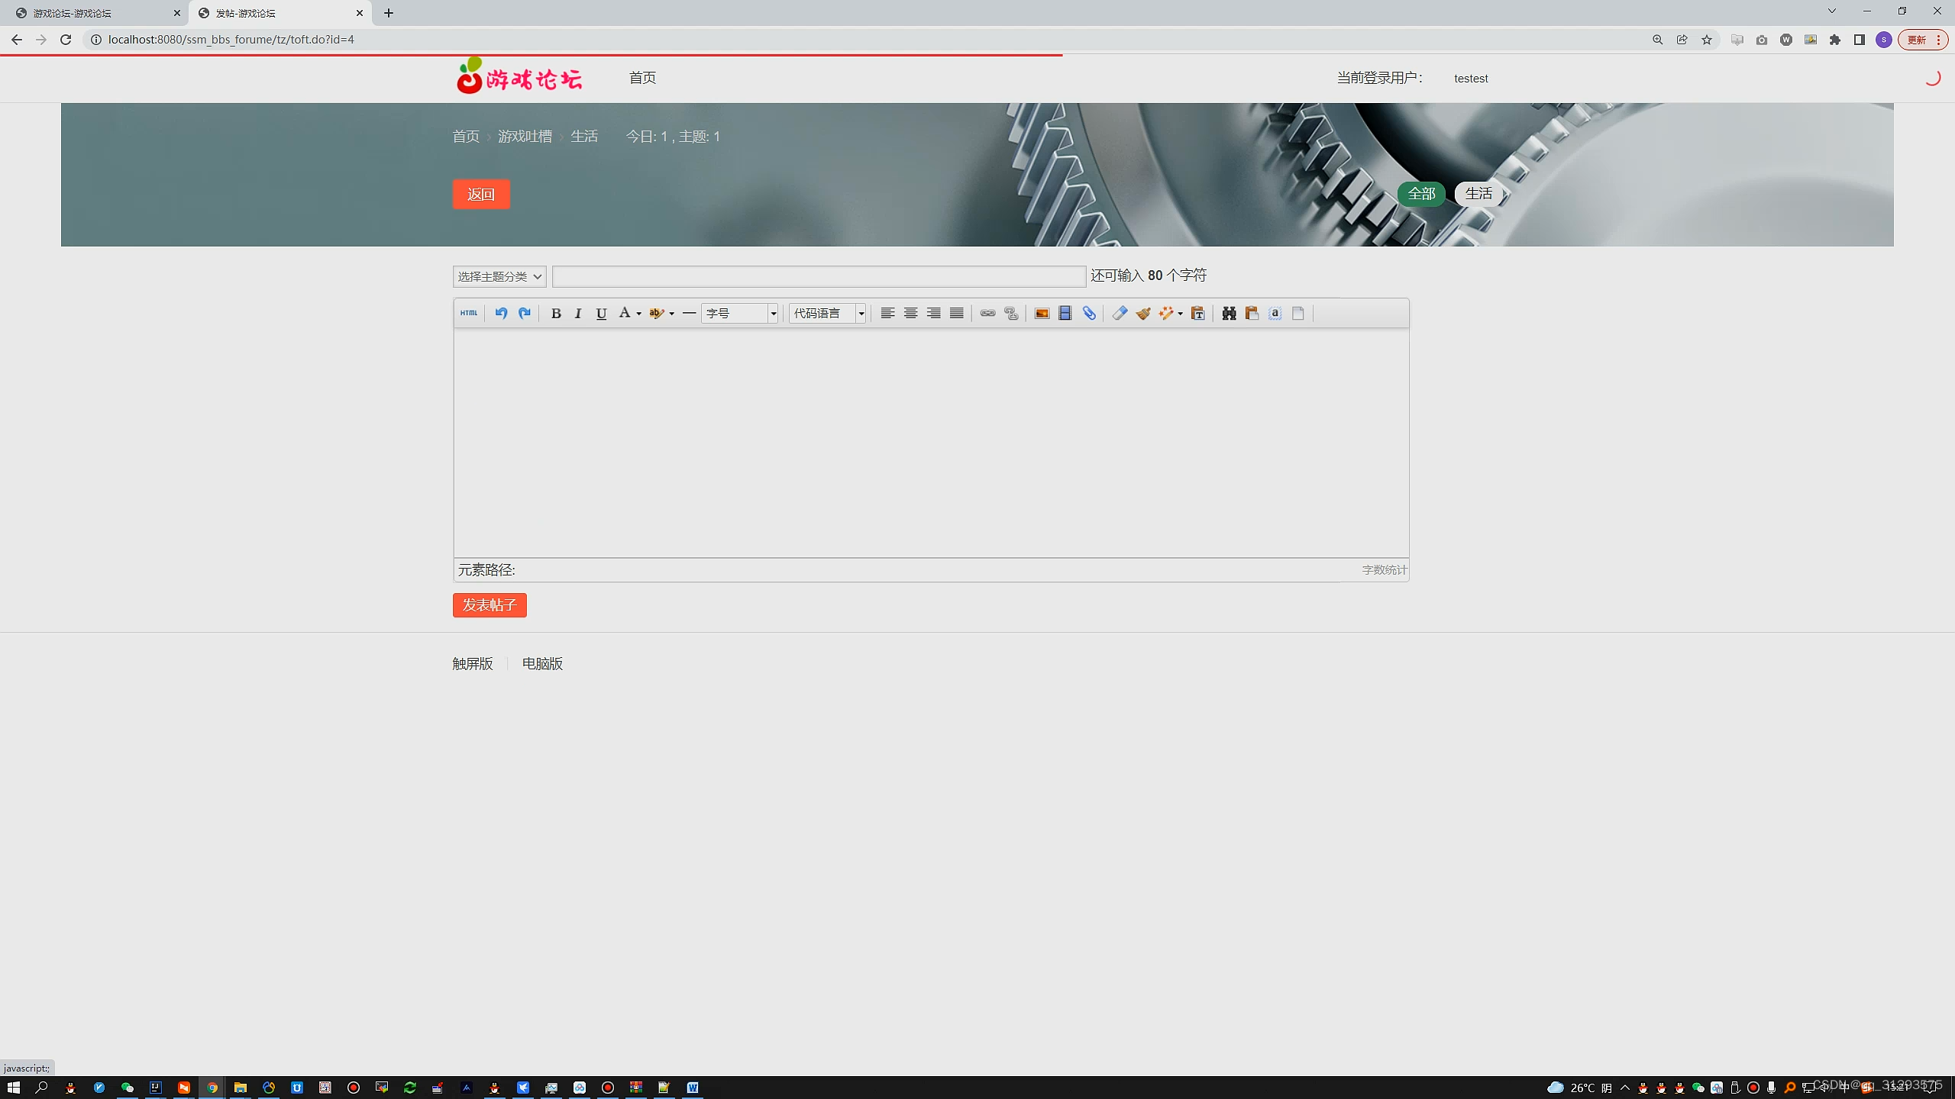
Task: Toggle HTML source mode in editor
Action: pyautogui.click(x=469, y=313)
